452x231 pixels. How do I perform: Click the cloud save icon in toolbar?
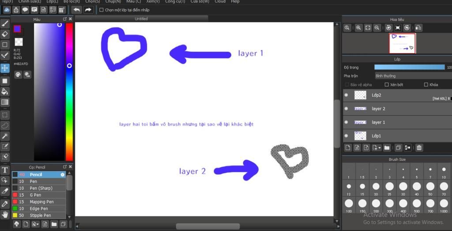(x=7, y=10)
